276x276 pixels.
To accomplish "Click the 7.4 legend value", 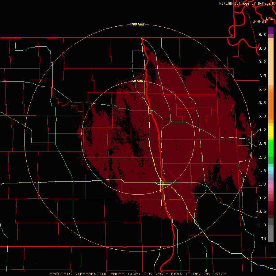I will [262, 75].
